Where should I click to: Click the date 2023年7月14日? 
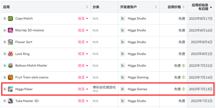(x=201, y=78)
